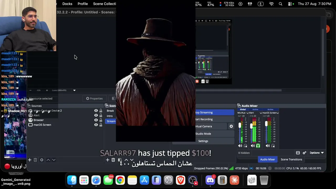The height and width of the screenshot is (189, 336).
Task: Click the macOS Screen volume fader
Action: (266, 124)
